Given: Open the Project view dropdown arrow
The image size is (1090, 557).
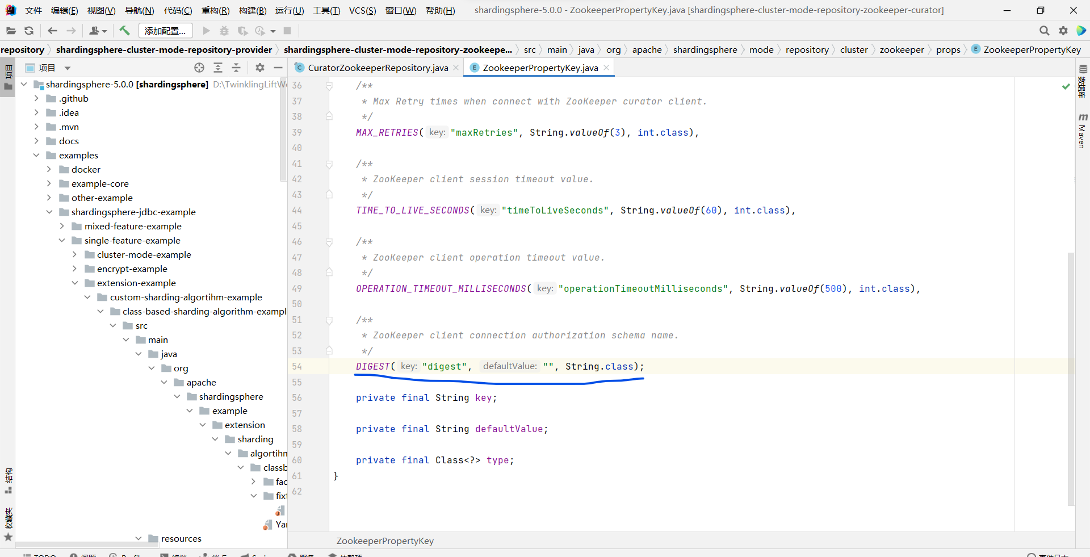Looking at the screenshot, I should [68, 68].
